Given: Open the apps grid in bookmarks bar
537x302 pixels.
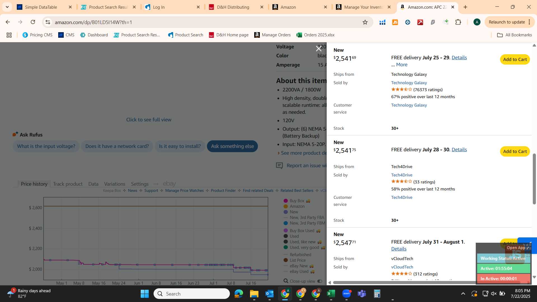Looking at the screenshot, I should (9, 35).
